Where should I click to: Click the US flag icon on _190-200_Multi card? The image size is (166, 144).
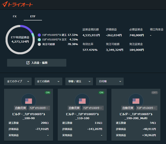[x=136, y=101]
